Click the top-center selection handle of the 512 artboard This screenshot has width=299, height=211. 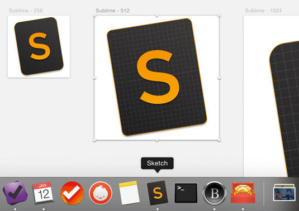tap(156, 16)
